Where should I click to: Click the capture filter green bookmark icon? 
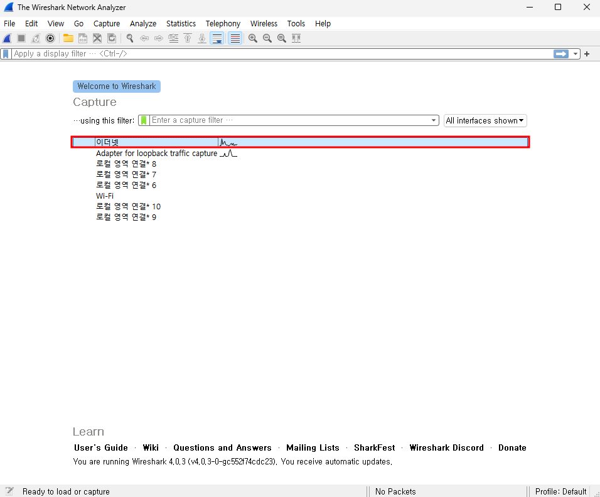click(144, 120)
